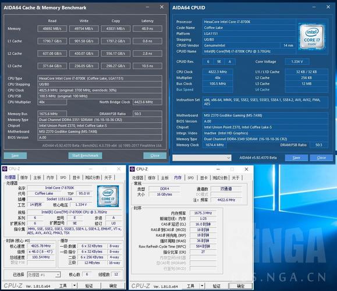Image resolution: width=337 pixels, height=291 pixels.
Task: Click 通道数 value 双通道 in CPU-Z
Action: pyautogui.click(x=226, y=189)
